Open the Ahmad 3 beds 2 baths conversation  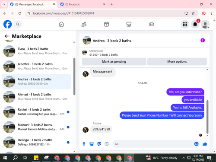pos(36,97)
